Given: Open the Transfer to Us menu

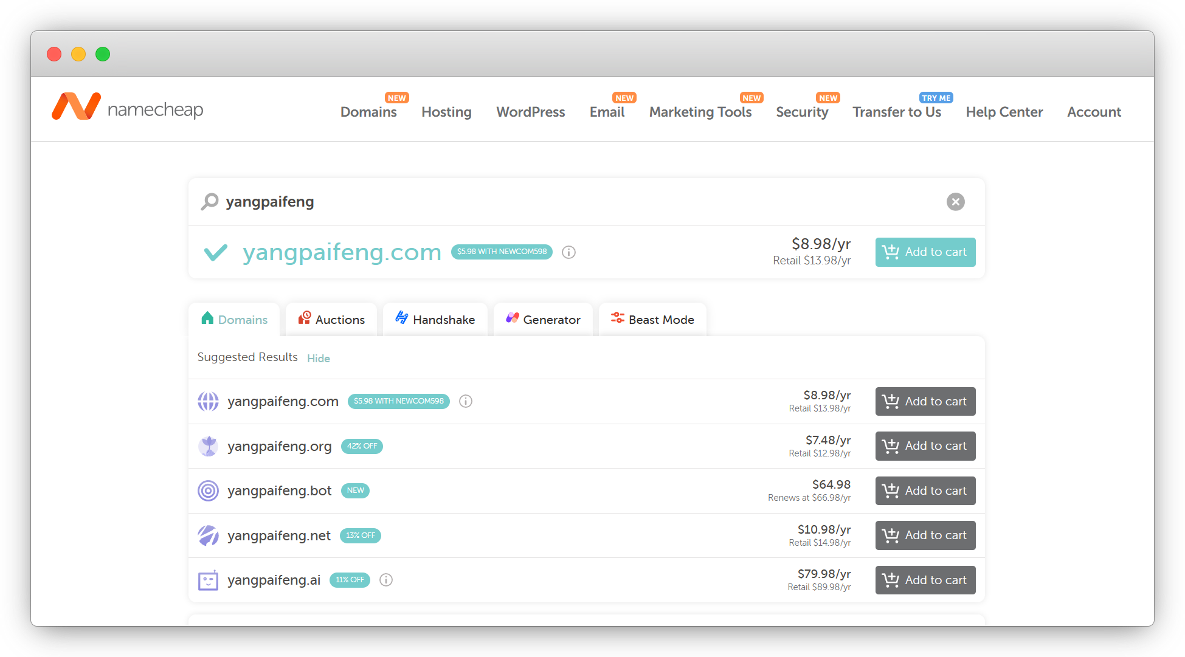Looking at the screenshot, I should coord(896,112).
